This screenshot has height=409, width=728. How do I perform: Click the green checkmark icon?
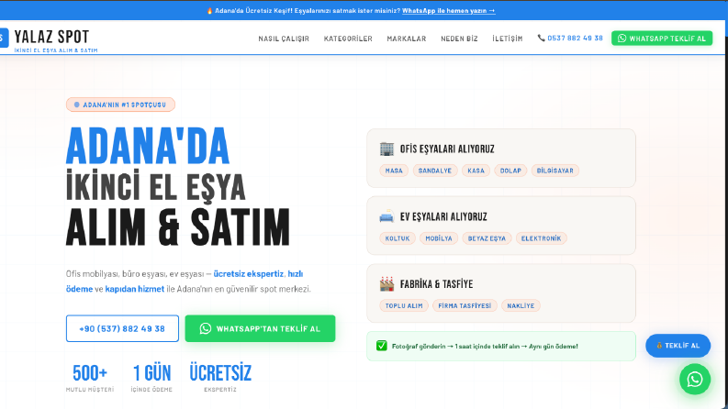(382, 346)
